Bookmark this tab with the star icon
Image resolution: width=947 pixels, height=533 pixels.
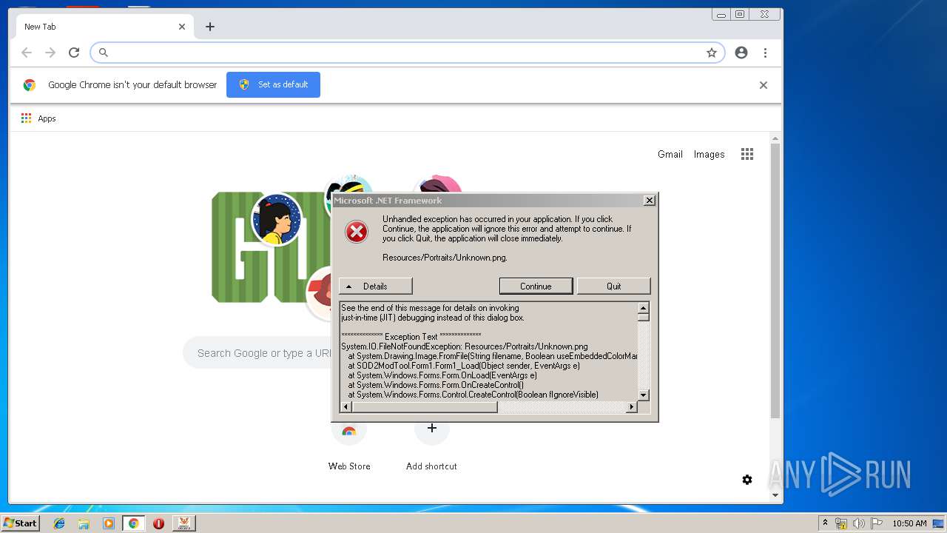(712, 53)
